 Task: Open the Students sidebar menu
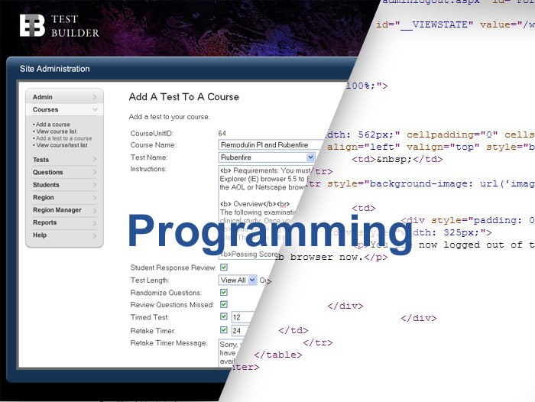pos(64,185)
